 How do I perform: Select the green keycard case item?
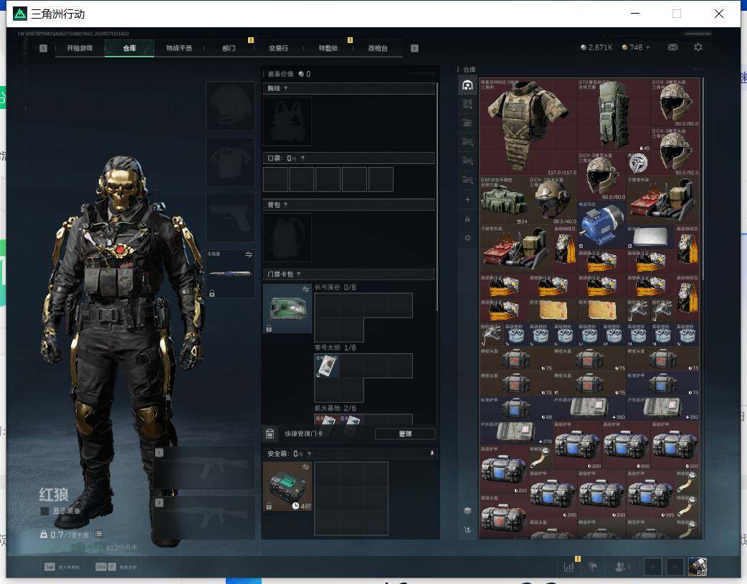pos(287,308)
